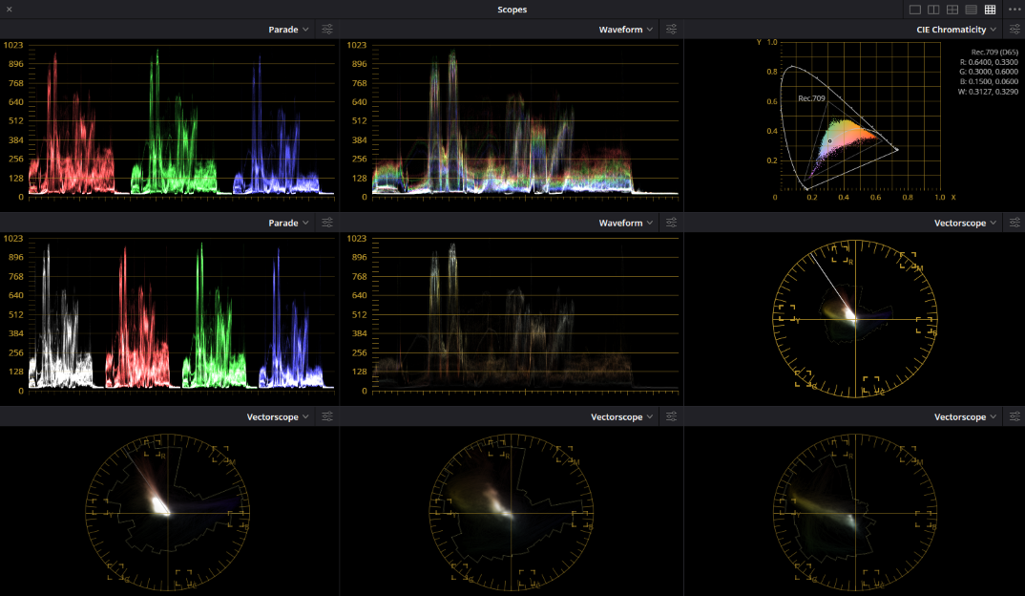
Task: Open settings for the middle-row Waveform scope
Action: click(671, 223)
